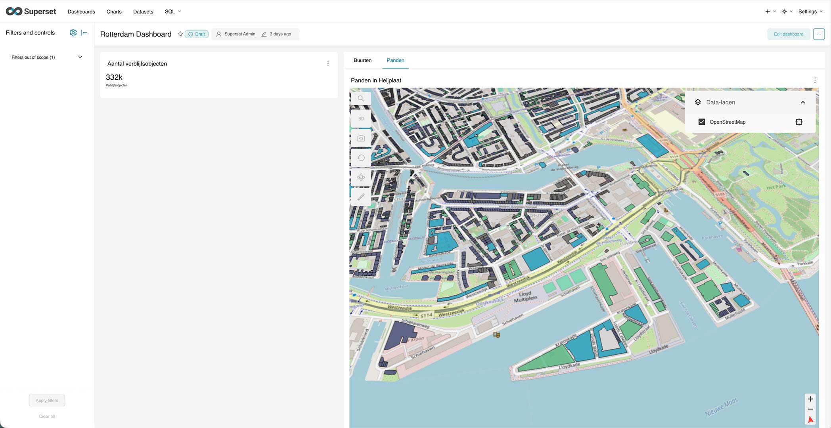Select the ruler measurement tool
Screen dimensions: 831x428
coord(361,197)
